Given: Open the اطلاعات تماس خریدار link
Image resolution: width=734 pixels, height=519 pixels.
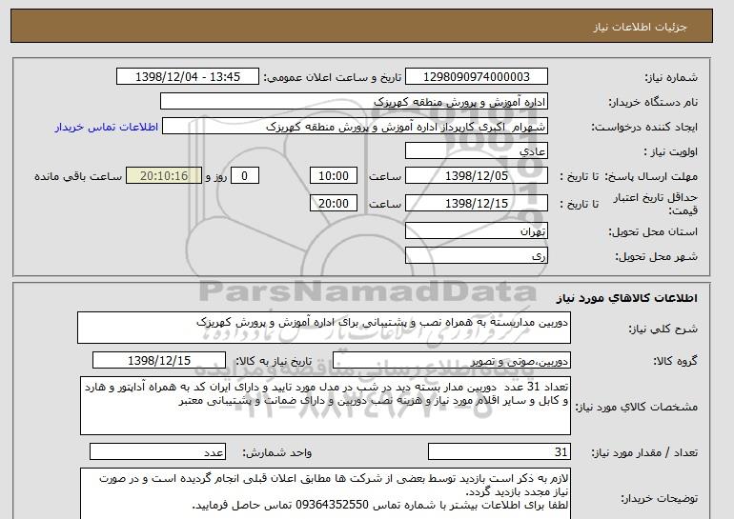Looking at the screenshot, I should pyautogui.click(x=106, y=128).
